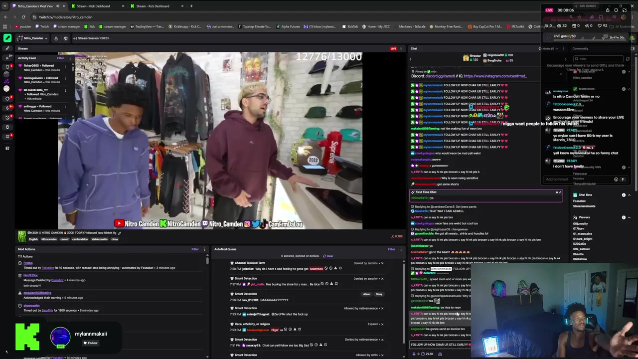Open the Activity Feed Filter
Viewport: 638px width, 359px height.
coord(60,58)
